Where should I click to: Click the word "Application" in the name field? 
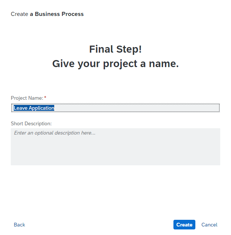pos(41,108)
